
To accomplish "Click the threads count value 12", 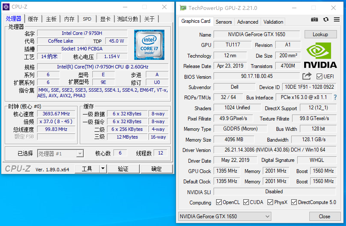I will [x=160, y=153].
